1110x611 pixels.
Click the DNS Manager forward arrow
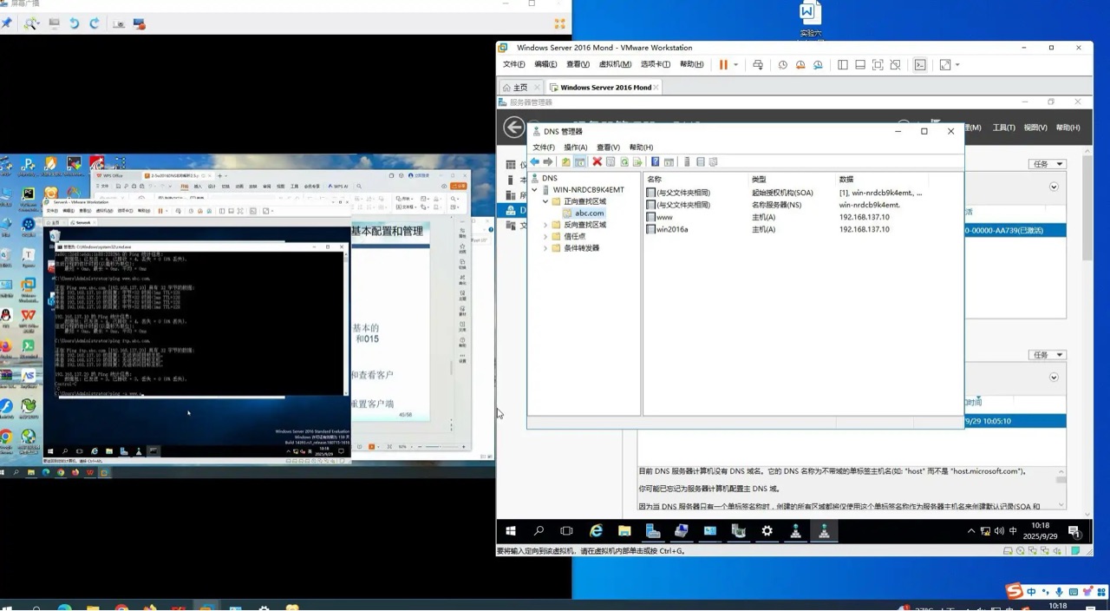(548, 162)
